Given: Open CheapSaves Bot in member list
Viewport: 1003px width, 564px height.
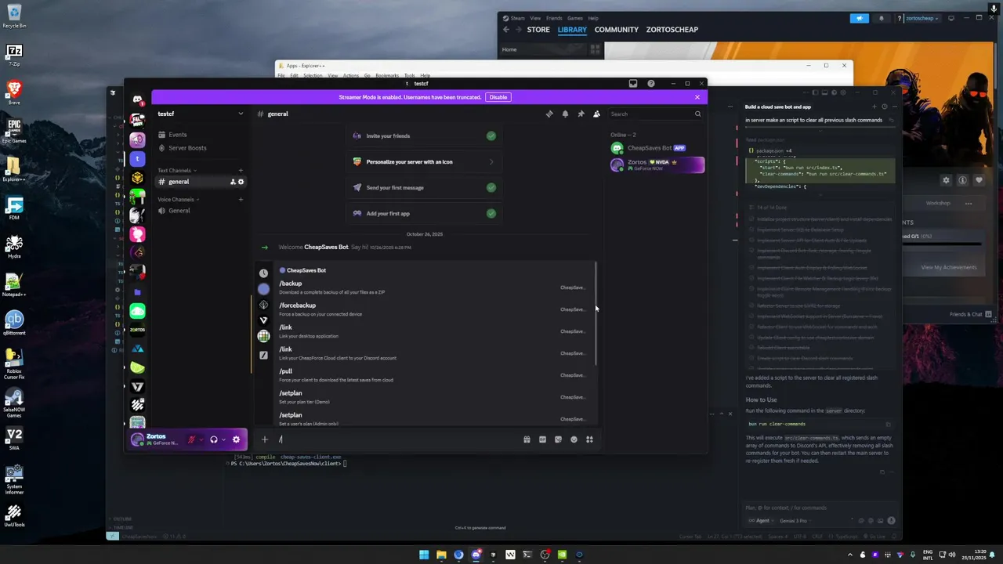Looking at the screenshot, I should (657, 148).
